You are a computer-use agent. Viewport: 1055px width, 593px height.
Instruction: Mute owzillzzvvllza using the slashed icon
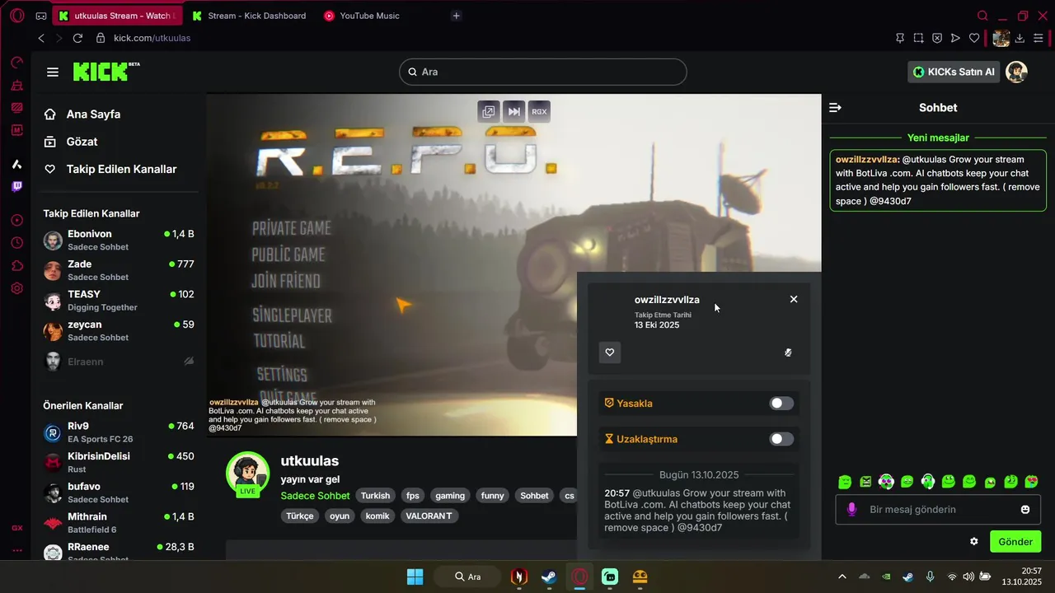(x=788, y=353)
